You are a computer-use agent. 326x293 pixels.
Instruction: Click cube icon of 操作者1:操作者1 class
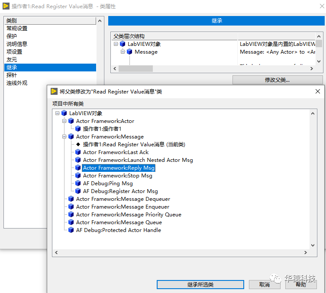(x=78, y=129)
